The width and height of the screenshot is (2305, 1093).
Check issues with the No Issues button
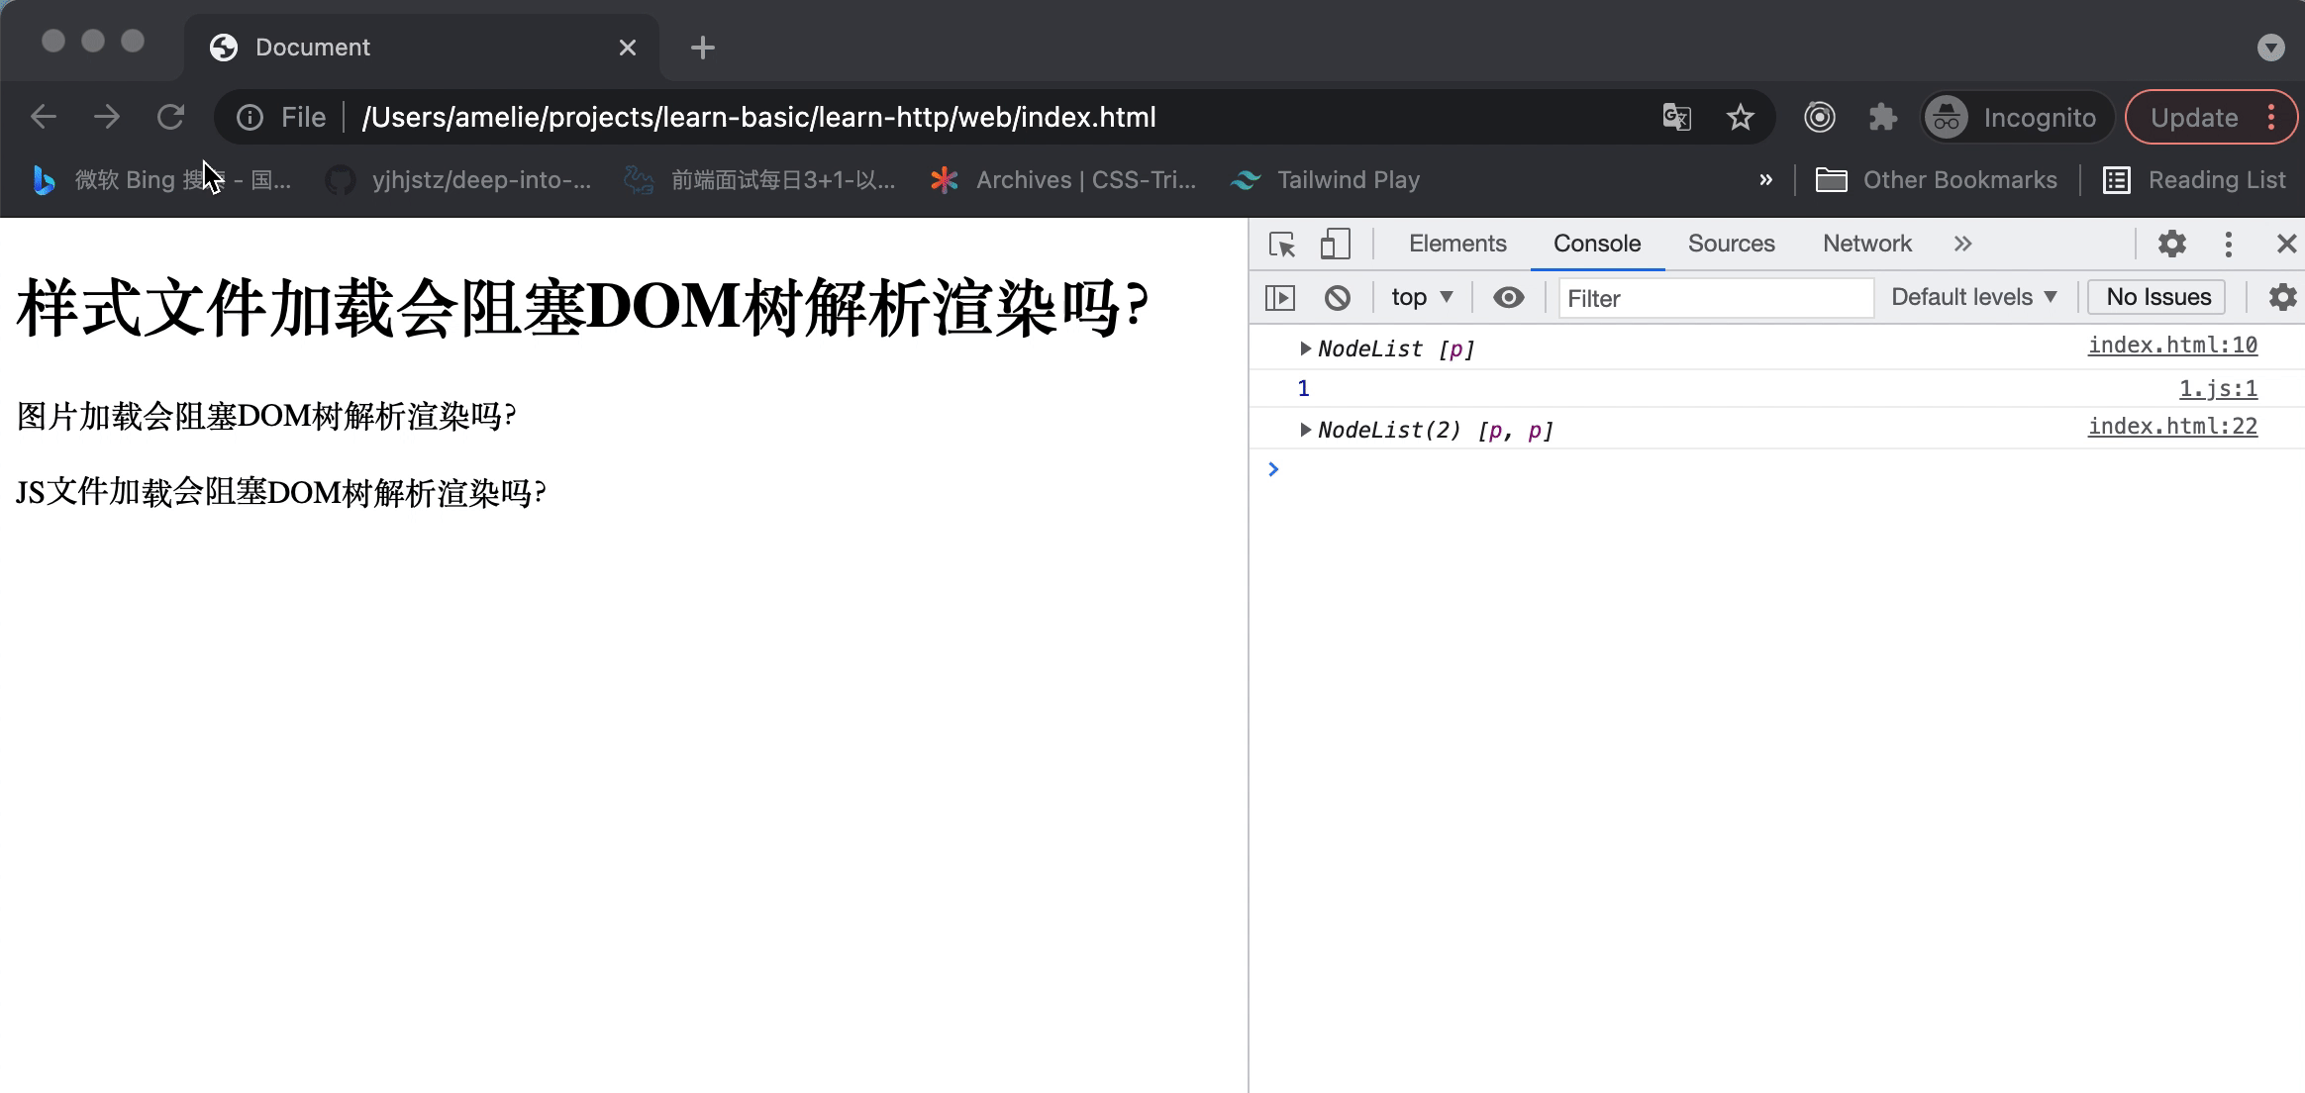point(2155,296)
